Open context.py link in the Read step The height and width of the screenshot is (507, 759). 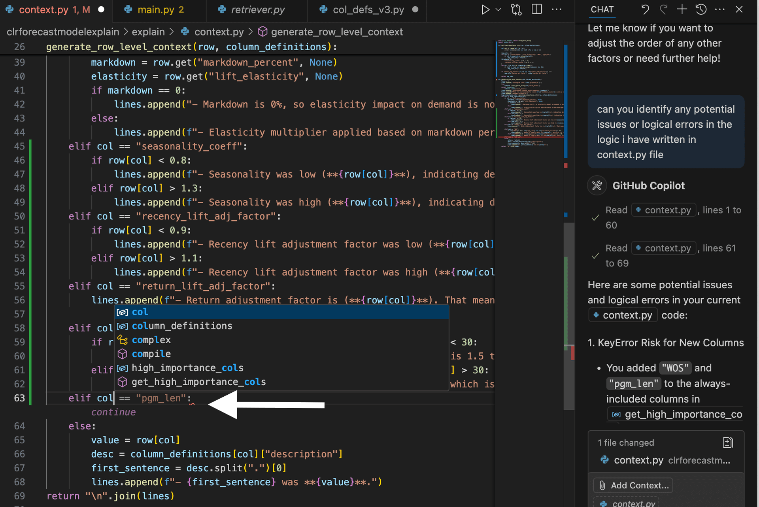(663, 210)
